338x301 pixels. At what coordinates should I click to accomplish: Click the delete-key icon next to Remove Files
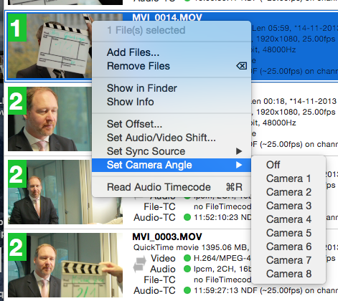[242, 66]
